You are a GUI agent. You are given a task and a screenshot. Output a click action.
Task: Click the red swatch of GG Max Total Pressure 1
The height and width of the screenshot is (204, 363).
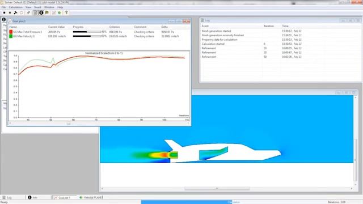(x=11, y=32)
